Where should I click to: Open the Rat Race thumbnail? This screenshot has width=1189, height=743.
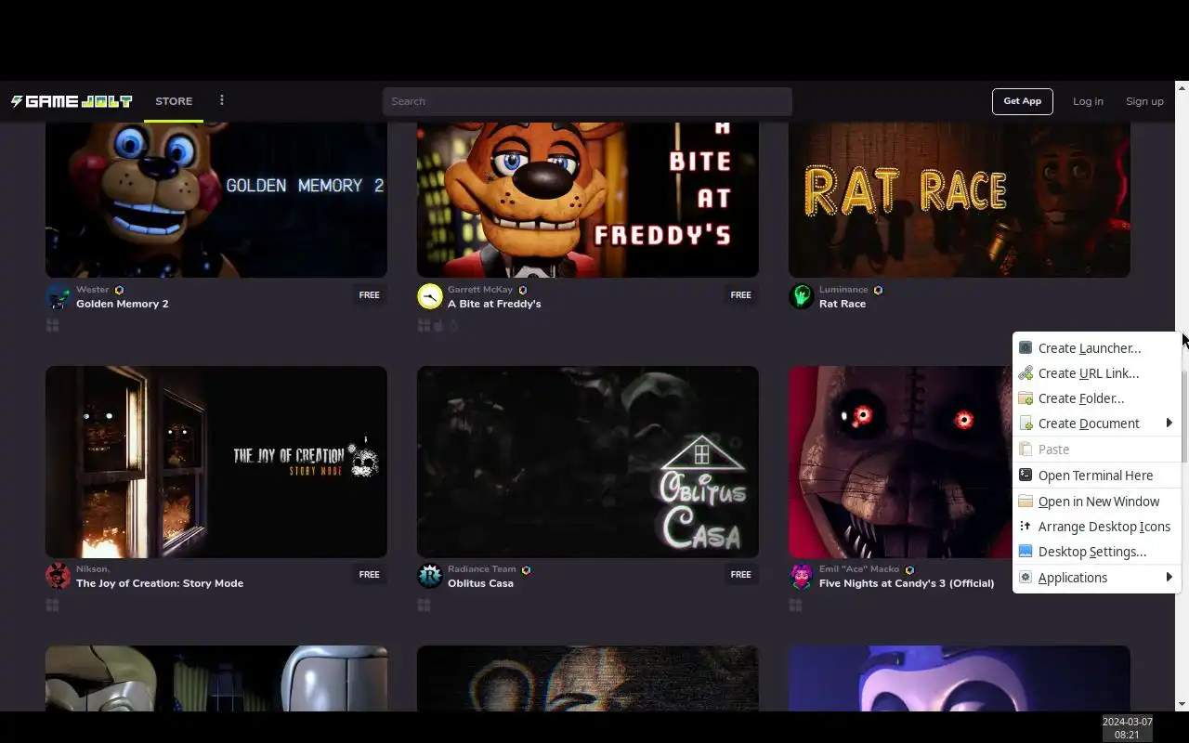click(960, 200)
